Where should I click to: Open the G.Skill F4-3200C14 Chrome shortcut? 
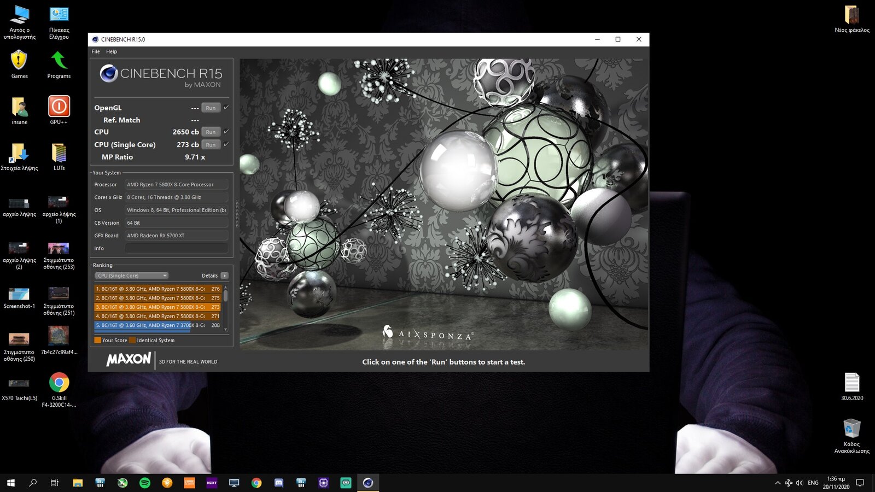[59, 389]
